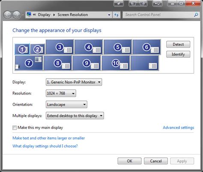This screenshot has height=172, width=203.
Task: Open the Resolution dropdown
Action: [x=61, y=93]
